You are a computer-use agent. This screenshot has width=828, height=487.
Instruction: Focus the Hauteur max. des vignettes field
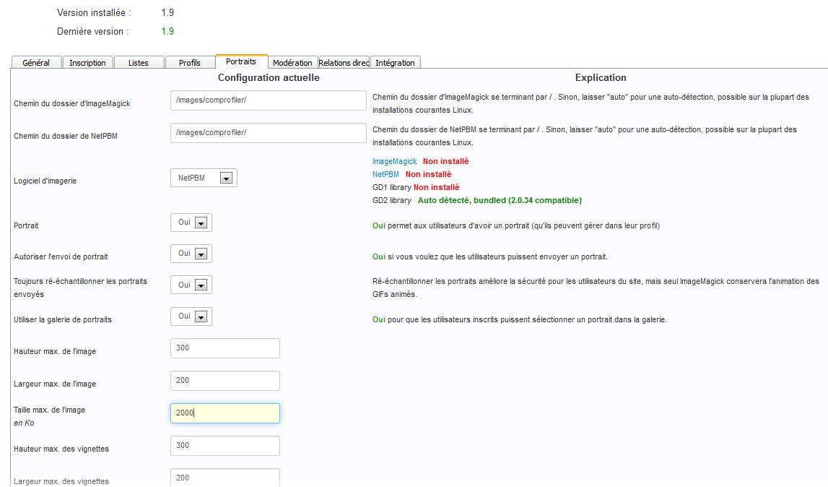pos(225,446)
